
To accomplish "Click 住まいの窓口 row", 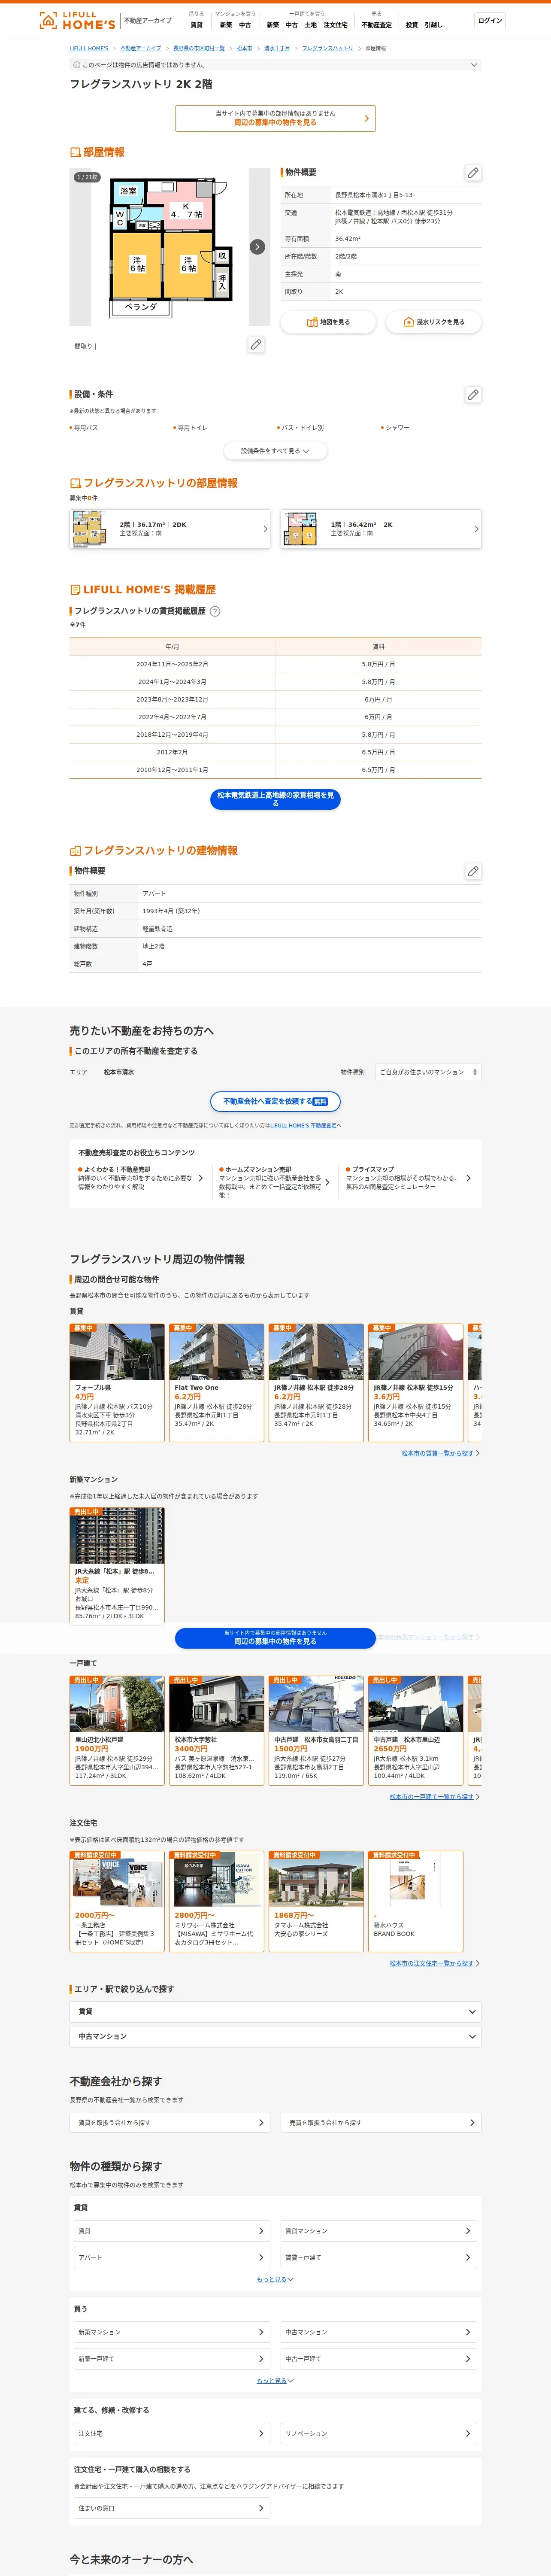I will (x=172, y=2508).
